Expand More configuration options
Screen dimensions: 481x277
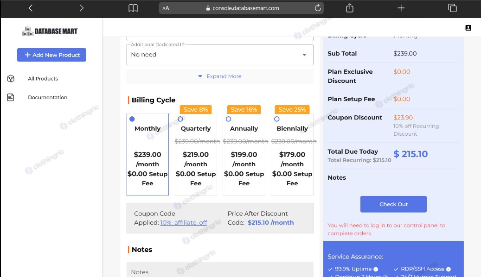(x=220, y=76)
